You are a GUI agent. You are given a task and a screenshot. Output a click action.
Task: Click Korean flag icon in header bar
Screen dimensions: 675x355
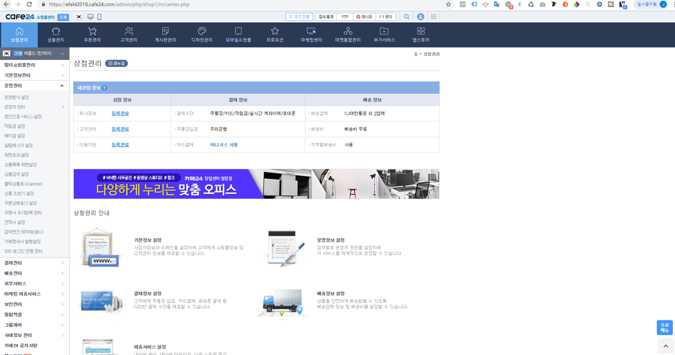[x=79, y=17]
